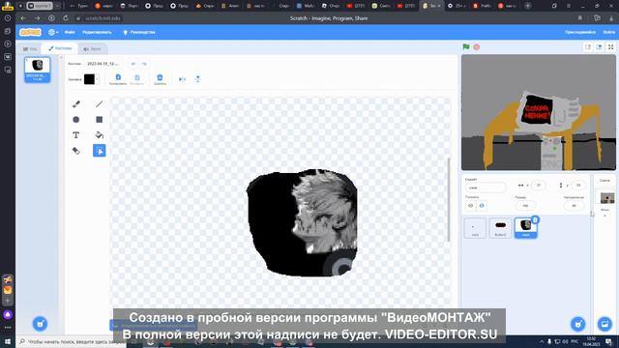Click the Paste icon in costume toolbar
The width and height of the screenshot is (619, 348).
click(x=137, y=79)
